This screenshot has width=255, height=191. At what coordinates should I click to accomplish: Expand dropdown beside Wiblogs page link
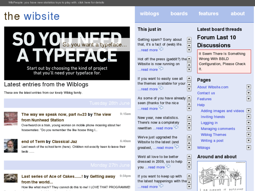[249, 148]
